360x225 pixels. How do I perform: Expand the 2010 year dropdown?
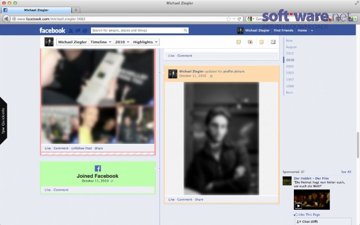pyautogui.click(x=122, y=42)
